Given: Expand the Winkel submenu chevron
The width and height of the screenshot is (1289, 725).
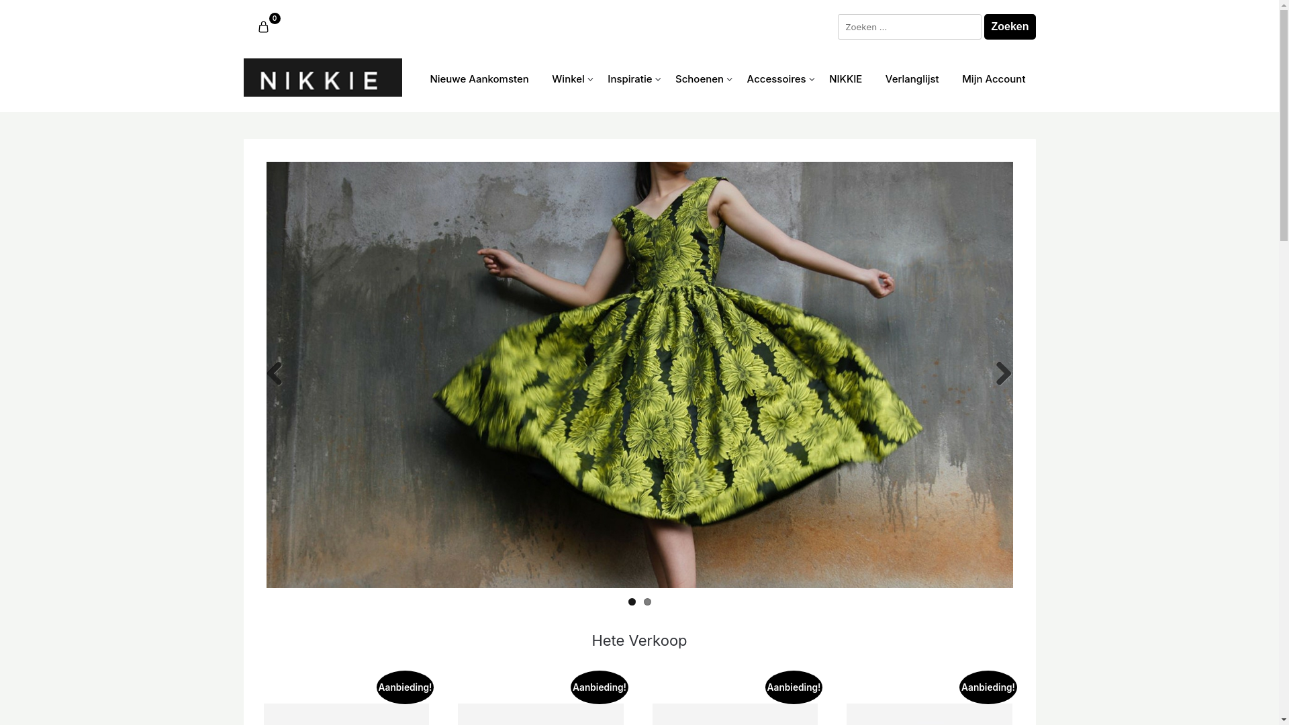Looking at the screenshot, I should [590, 80].
